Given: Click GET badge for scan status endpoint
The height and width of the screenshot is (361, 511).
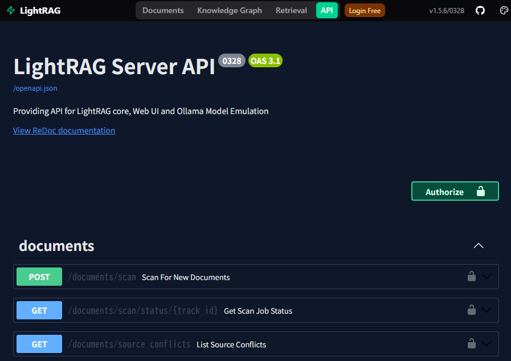Looking at the screenshot, I should pyautogui.click(x=39, y=310).
